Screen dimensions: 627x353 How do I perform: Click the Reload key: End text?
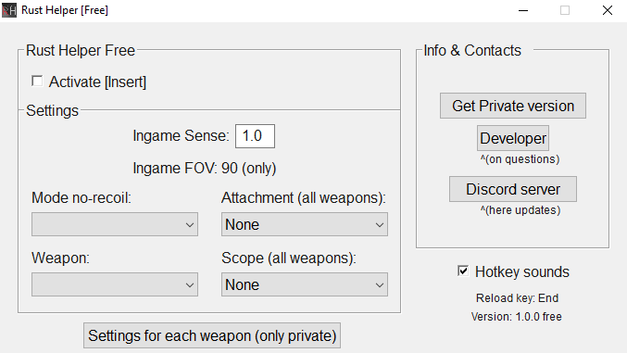[x=517, y=298]
